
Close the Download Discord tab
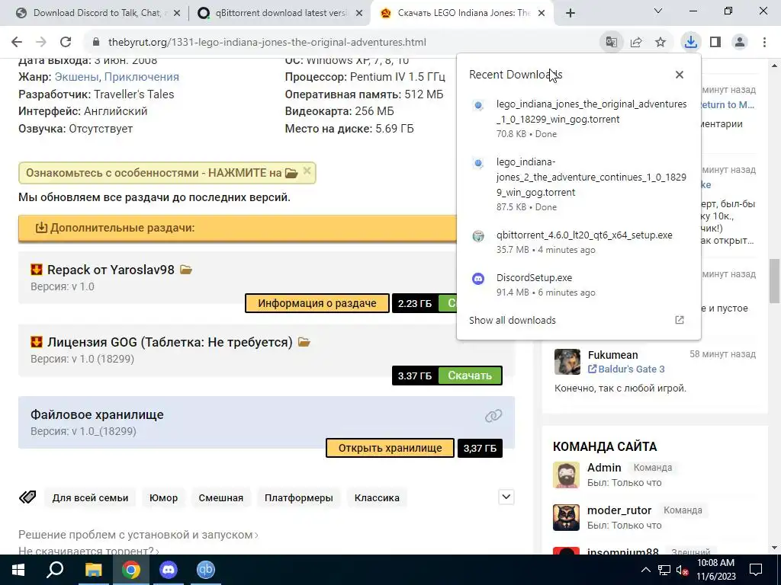[177, 14]
